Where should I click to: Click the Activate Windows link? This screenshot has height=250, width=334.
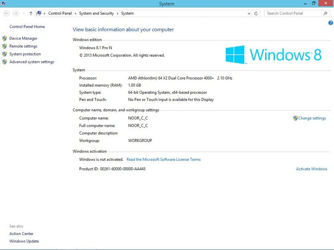311,169
